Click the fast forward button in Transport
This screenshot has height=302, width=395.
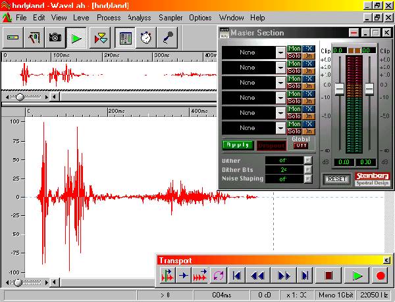tap(284, 276)
